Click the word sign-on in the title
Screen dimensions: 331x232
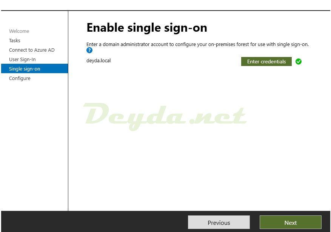186,28
